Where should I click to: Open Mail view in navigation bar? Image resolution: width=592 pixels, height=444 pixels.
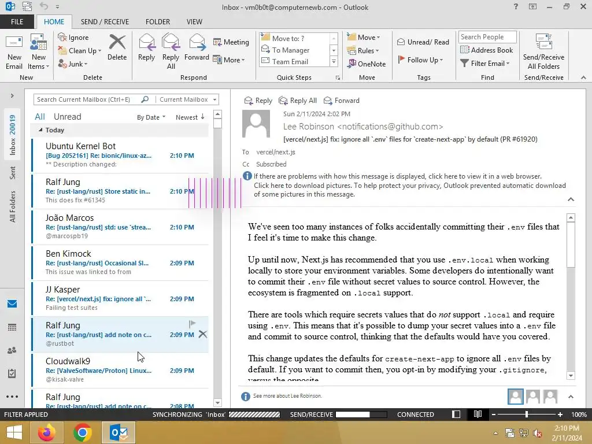[12, 304]
